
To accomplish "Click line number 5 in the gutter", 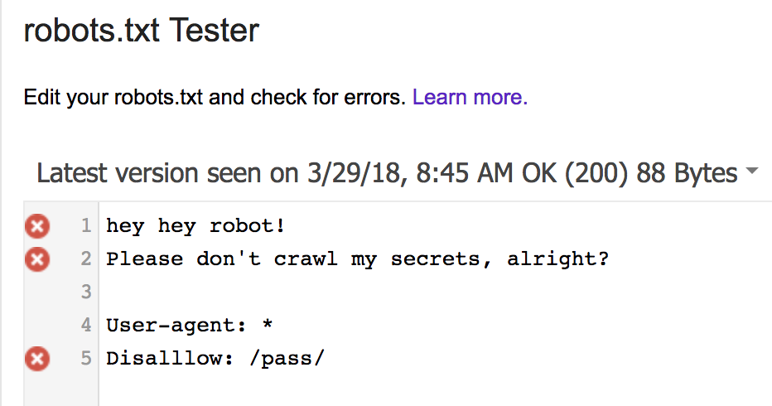I will pos(86,359).
